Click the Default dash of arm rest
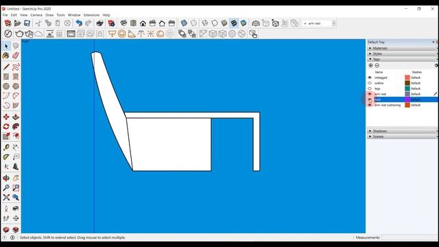Image resolution: width=439 pixels, height=247 pixels. tap(416, 94)
